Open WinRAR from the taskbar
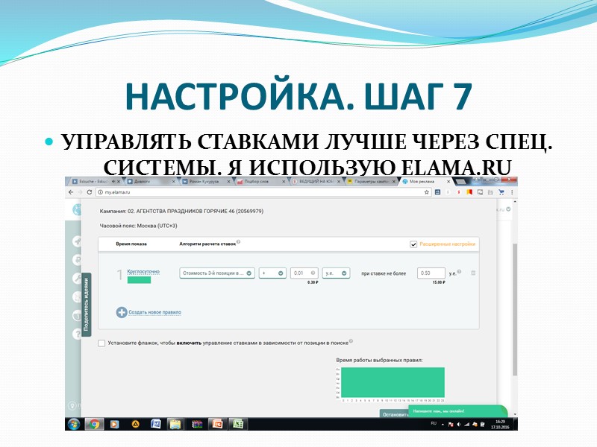597x447 pixels. 197,424
